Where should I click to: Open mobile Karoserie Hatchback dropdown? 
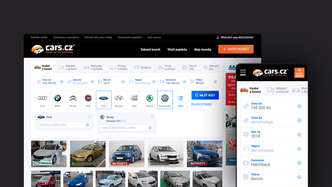272,163
